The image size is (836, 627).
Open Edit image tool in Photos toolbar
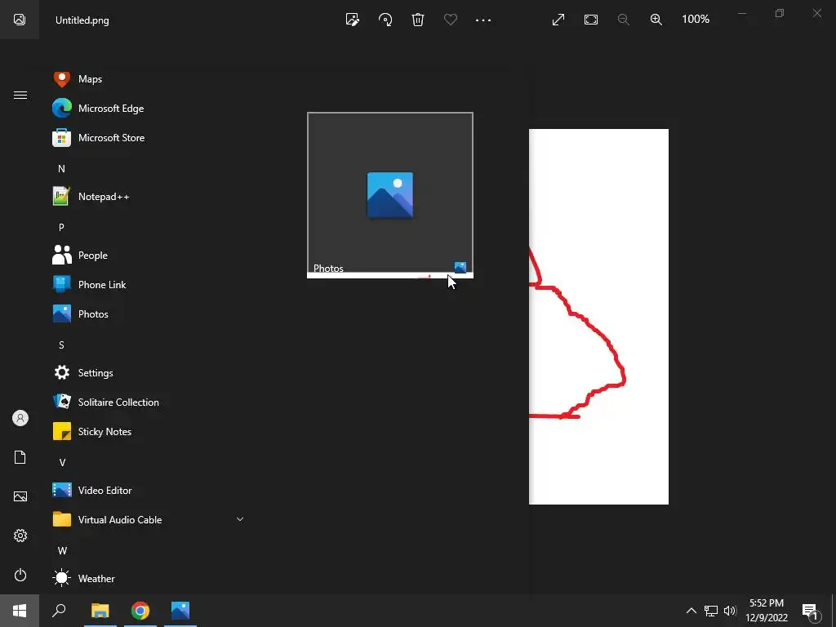pos(353,20)
